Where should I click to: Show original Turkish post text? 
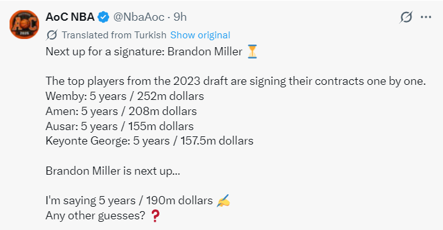tap(200, 35)
